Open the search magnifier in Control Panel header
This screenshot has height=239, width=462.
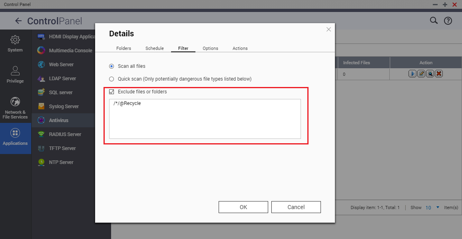click(434, 21)
